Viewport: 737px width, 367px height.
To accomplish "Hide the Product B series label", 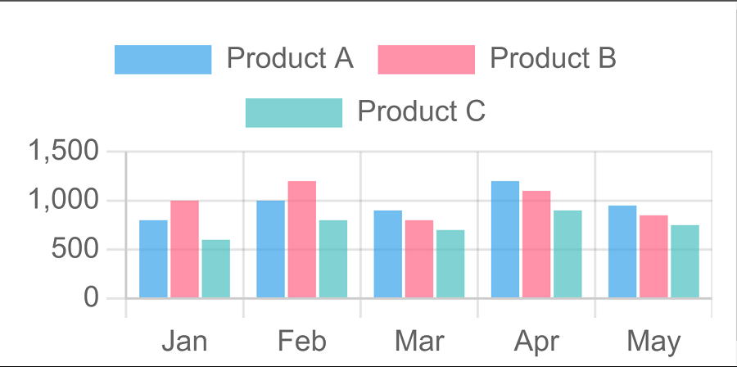I will tap(553, 59).
